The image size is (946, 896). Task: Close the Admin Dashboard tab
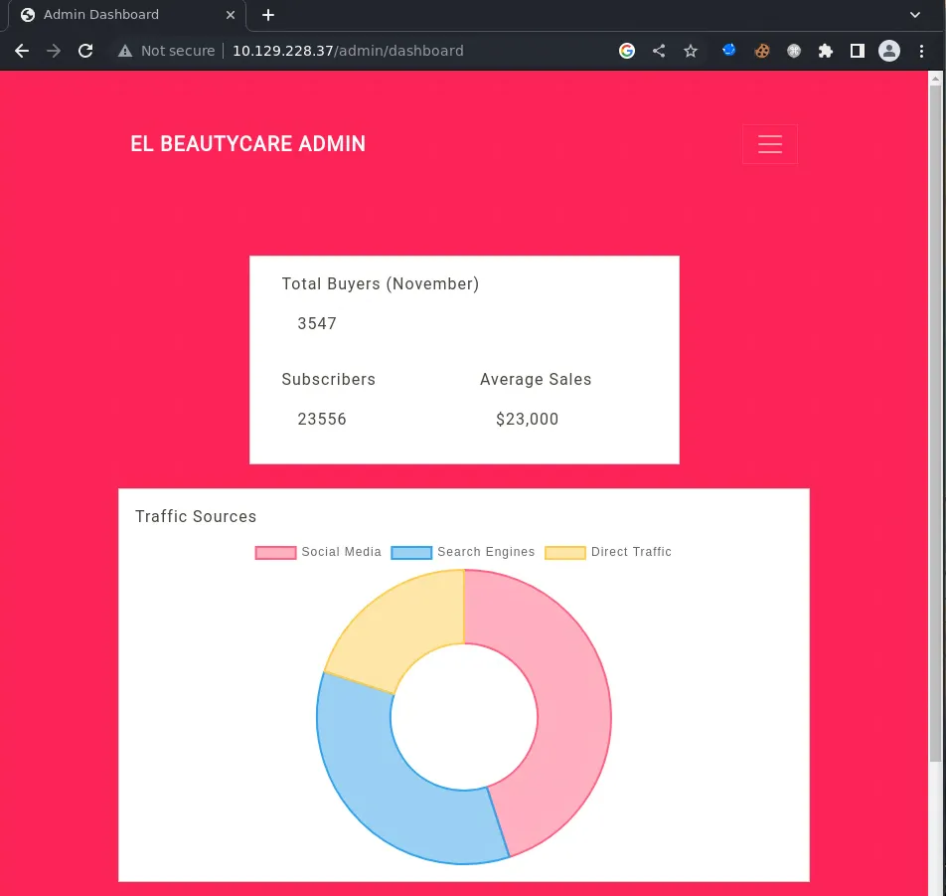tap(231, 15)
